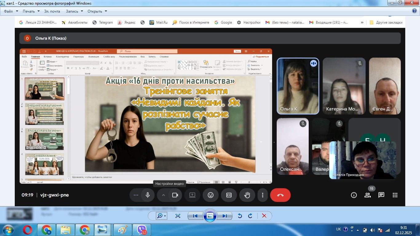Open Viber from the taskbar
This screenshot has width=420, height=236.
click(x=142, y=230)
